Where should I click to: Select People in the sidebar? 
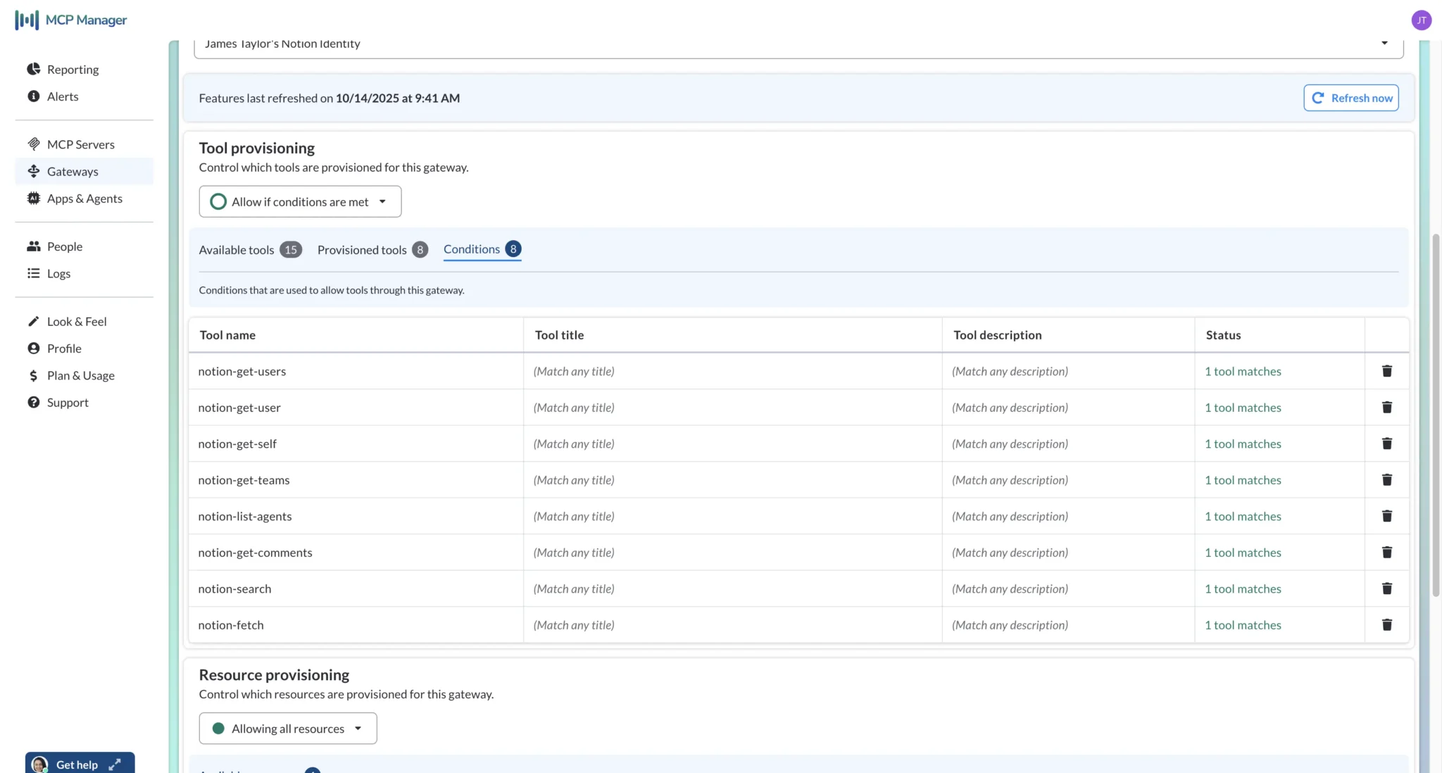tap(64, 246)
